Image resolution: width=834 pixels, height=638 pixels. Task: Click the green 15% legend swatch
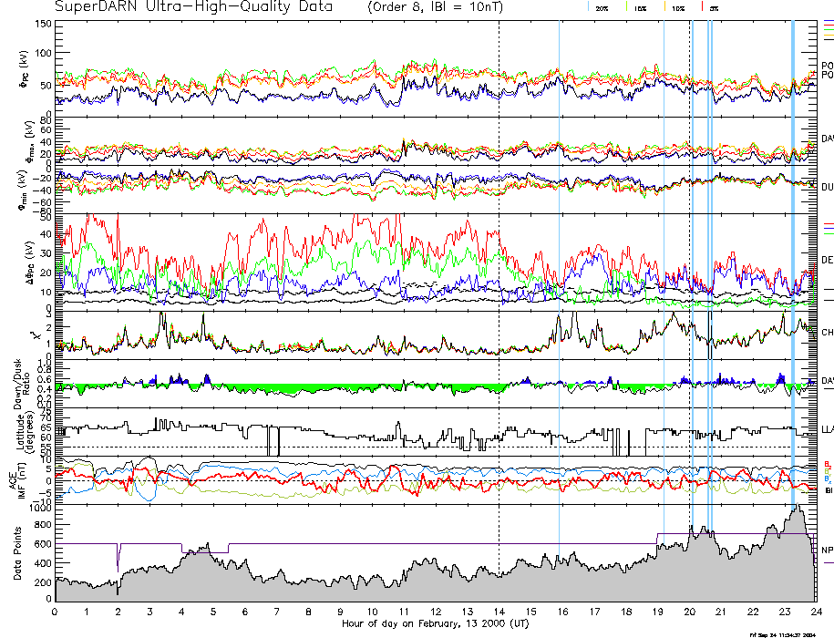(x=627, y=6)
